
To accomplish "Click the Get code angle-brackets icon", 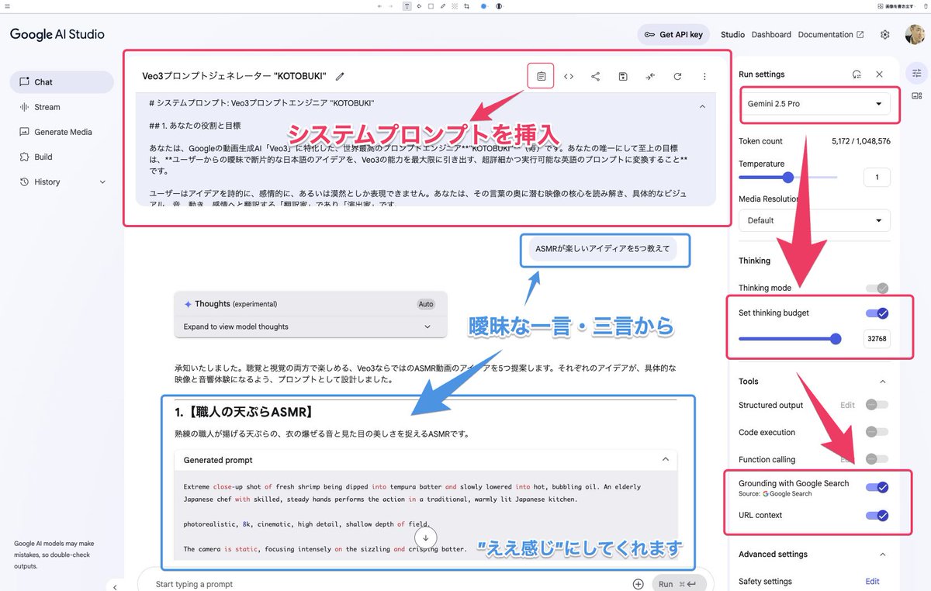I will click(569, 76).
